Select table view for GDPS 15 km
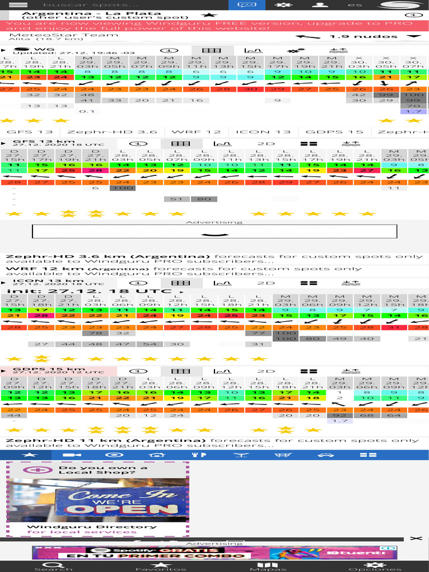429x572 pixels. pyautogui.click(x=181, y=371)
